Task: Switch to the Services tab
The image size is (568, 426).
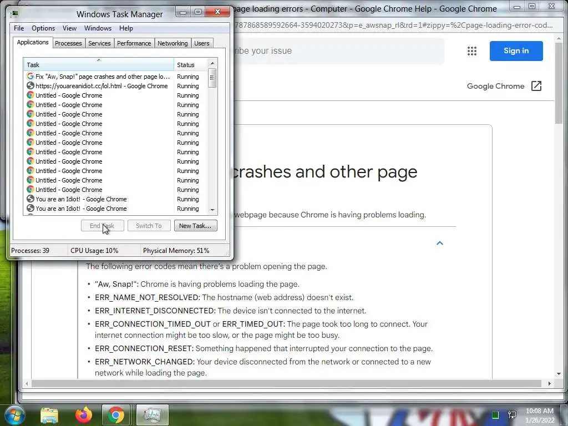Action: click(99, 43)
